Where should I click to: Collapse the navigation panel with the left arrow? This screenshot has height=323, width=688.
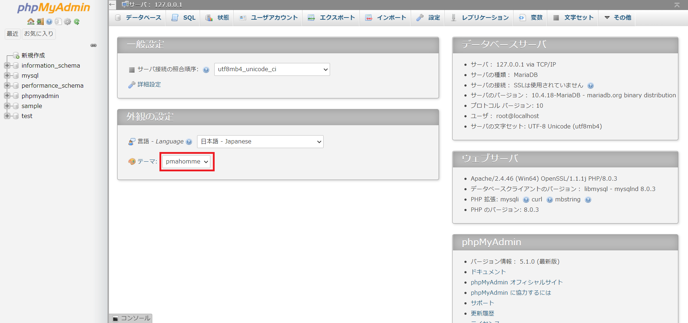[113, 5]
